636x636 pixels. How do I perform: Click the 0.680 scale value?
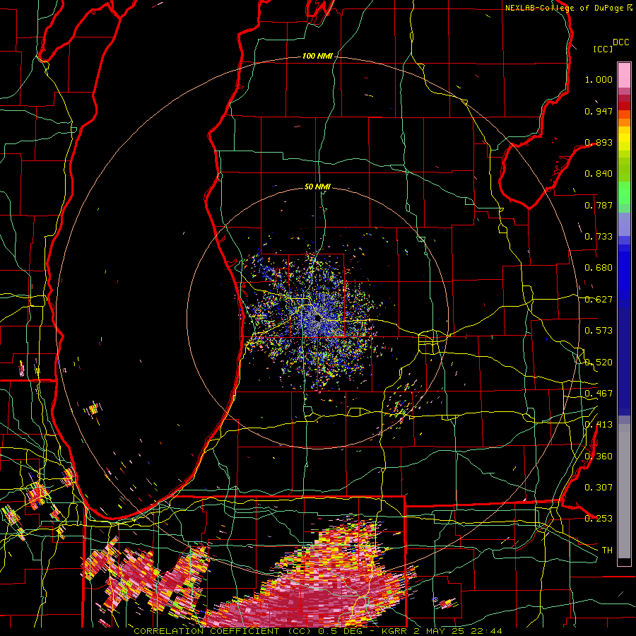coord(599,268)
